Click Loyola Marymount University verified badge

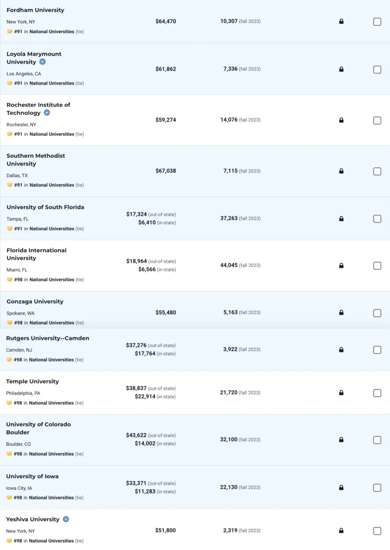43,62
